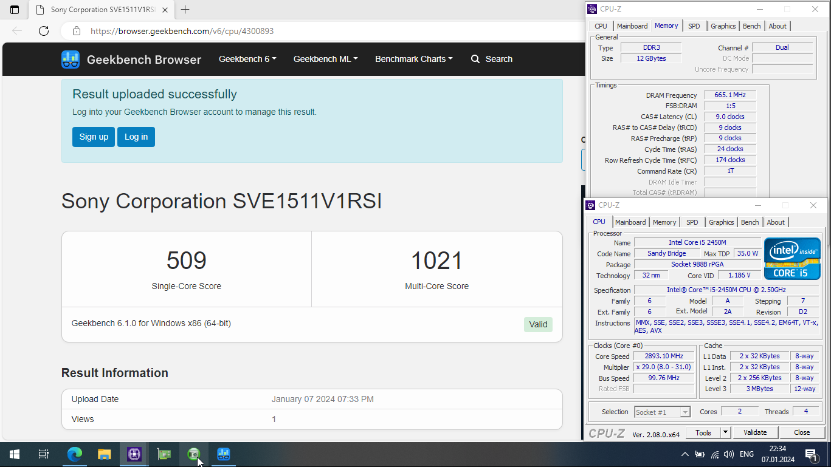Click the Upload Date January 07 2024 value
This screenshot has width=831, height=467.
coord(322,399)
